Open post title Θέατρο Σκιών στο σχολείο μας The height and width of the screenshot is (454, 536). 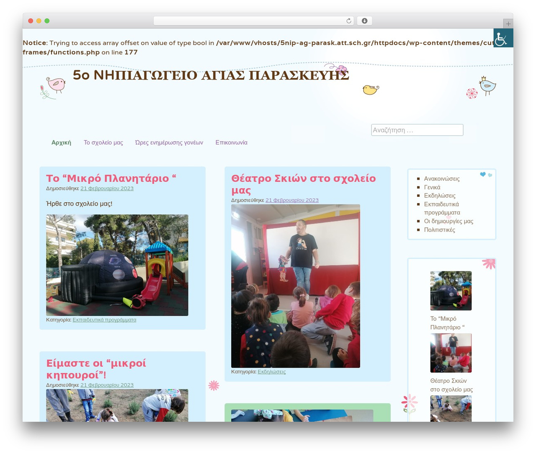303,184
